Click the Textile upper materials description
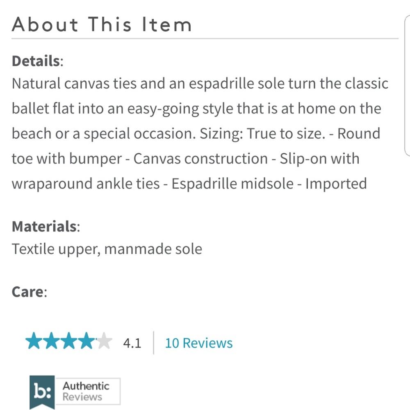 [107, 248]
